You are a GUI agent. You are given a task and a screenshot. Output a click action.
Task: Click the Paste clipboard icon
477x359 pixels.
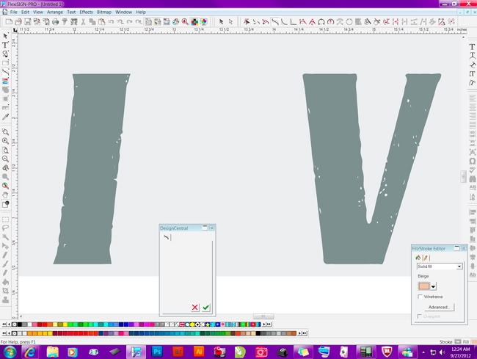point(101,21)
